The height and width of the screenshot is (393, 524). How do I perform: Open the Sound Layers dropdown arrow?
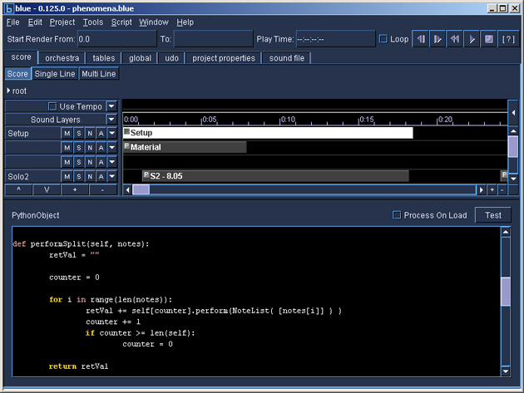pos(111,119)
